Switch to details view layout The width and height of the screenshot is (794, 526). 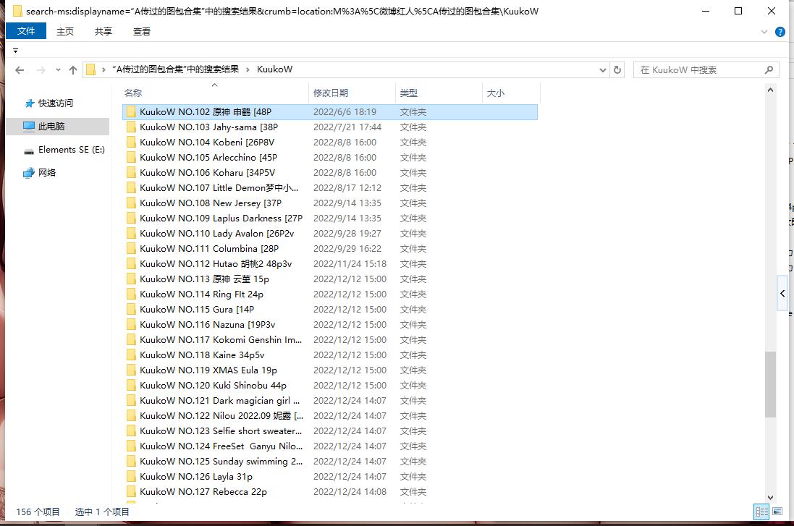click(x=761, y=512)
